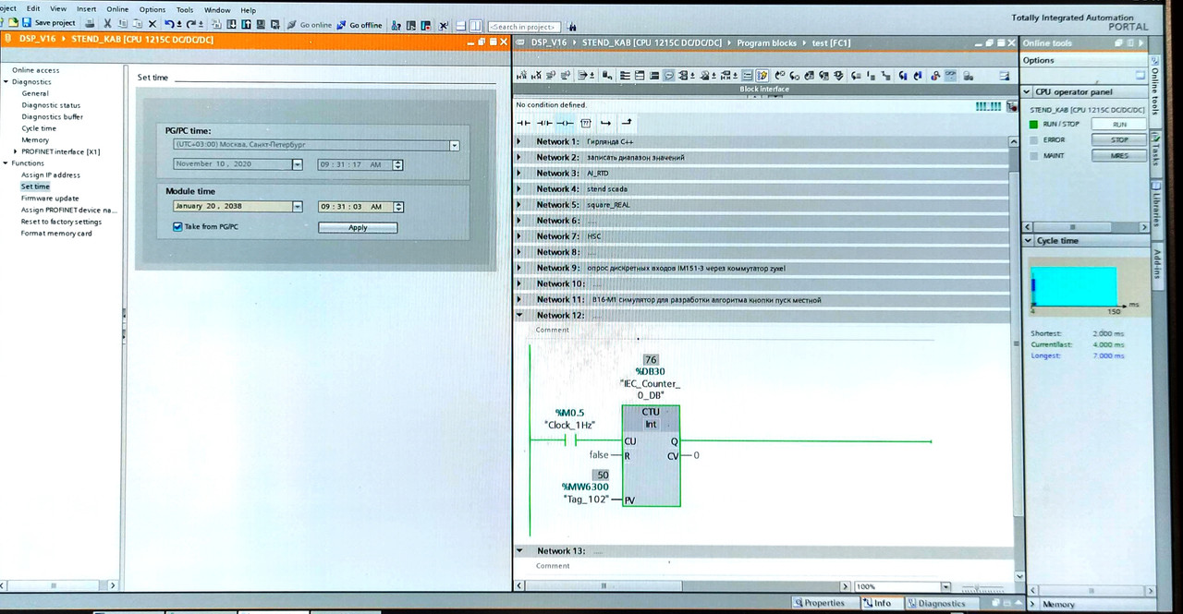Click the close branch icon
Image resolution: width=1183 pixels, height=614 pixels.
tap(627, 122)
